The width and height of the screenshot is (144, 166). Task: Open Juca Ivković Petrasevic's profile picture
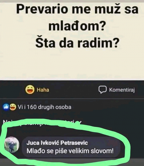pos(12,144)
